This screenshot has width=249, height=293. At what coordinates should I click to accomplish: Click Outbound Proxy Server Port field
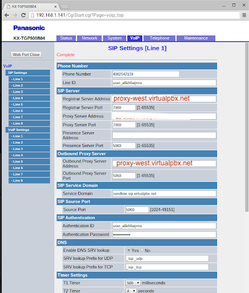click(124, 176)
